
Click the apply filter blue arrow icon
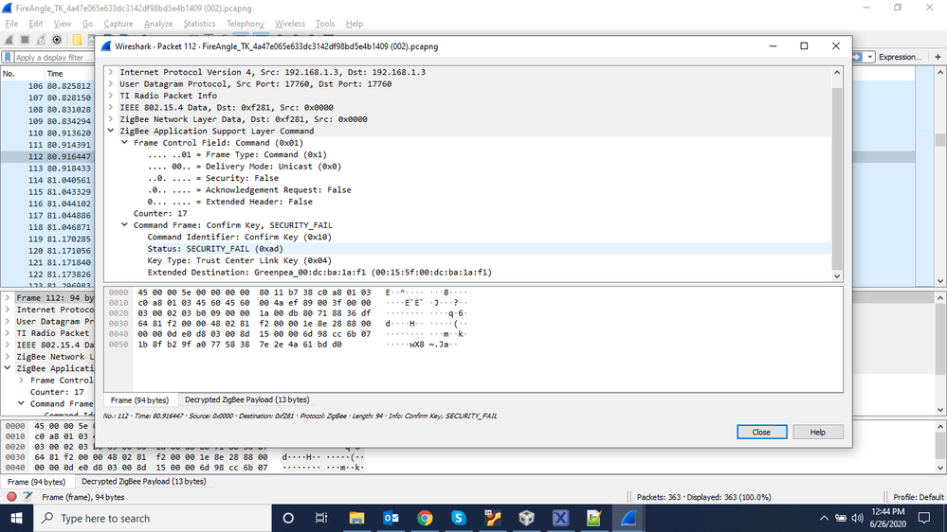[857, 57]
